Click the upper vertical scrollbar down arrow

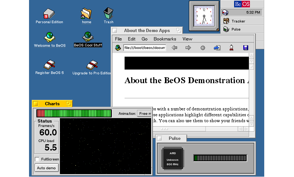[x=251, y=61]
